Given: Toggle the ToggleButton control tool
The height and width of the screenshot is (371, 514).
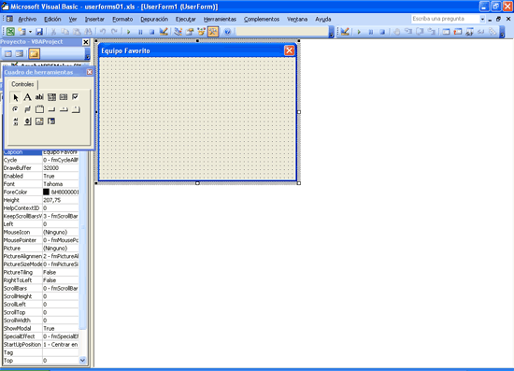Looking at the screenshot, I should [x=27, y=109].
